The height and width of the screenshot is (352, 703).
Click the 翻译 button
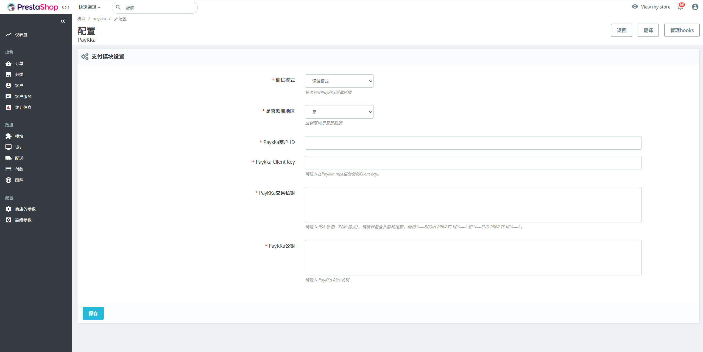click(x=648, y=30)
